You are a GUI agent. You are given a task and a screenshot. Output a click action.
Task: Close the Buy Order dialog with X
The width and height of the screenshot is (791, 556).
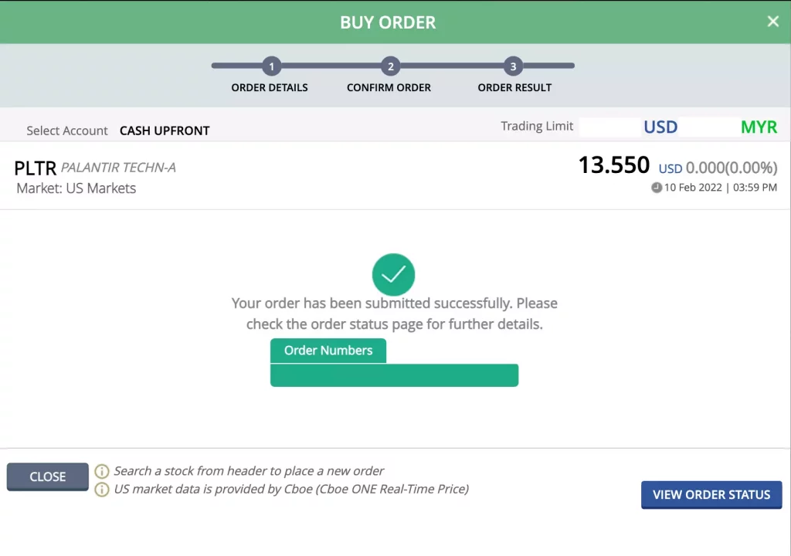coord(772,22)
